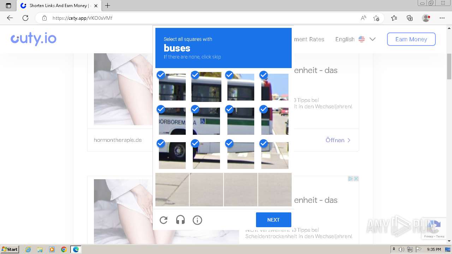Show hidden system tray icons
452x254 pixels.
click(x=394, y=249)
